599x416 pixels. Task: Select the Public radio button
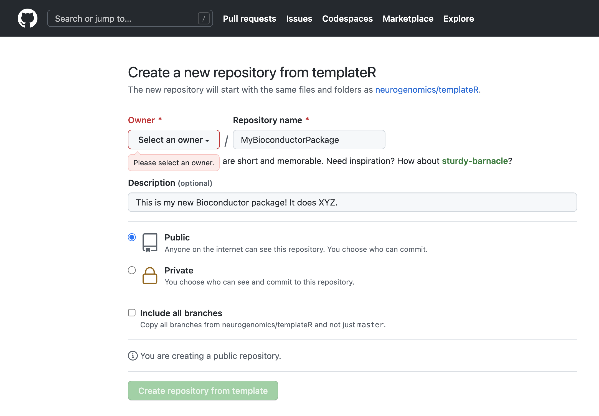(132, 237)
